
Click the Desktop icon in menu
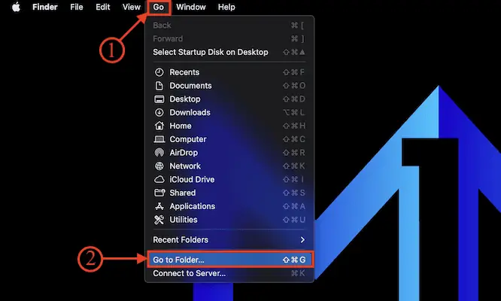click(x=159, y=99)
